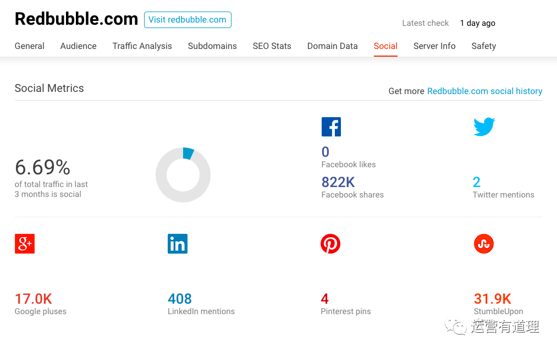This screenshot has height=351, width=557.
Task: Click the Social Metrics heading
Action: (x=49, y=88)
